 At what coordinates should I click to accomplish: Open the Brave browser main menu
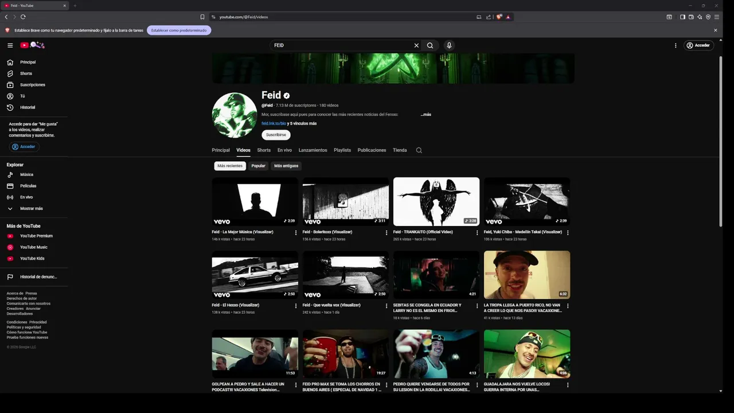coord(717,17)
